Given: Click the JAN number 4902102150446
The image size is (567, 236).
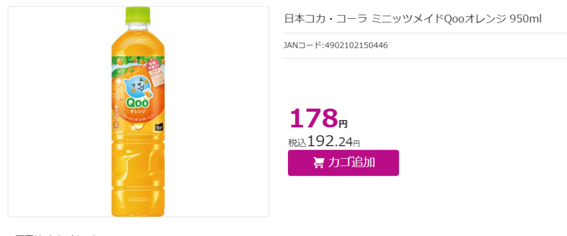Looking at the screenshot, I should pyautogui.click(x=356, y=45).
